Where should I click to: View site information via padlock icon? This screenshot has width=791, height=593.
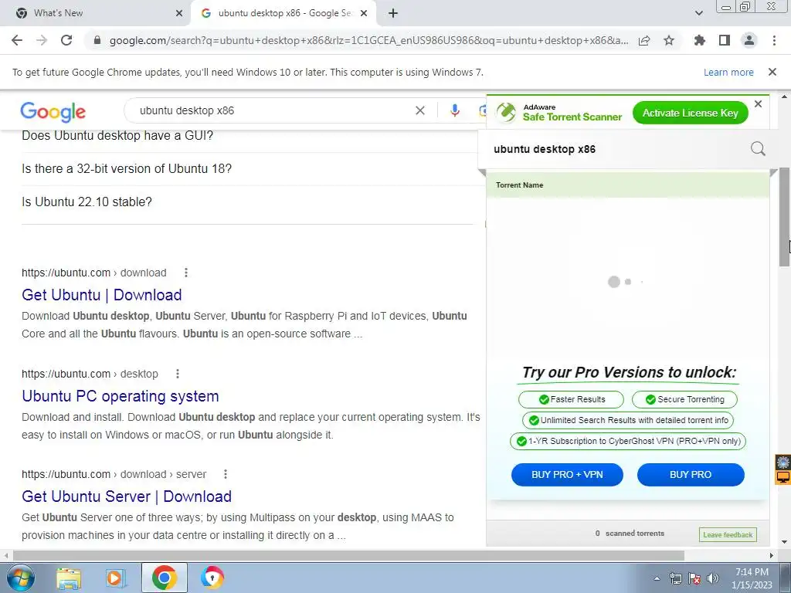coord(97,40)
